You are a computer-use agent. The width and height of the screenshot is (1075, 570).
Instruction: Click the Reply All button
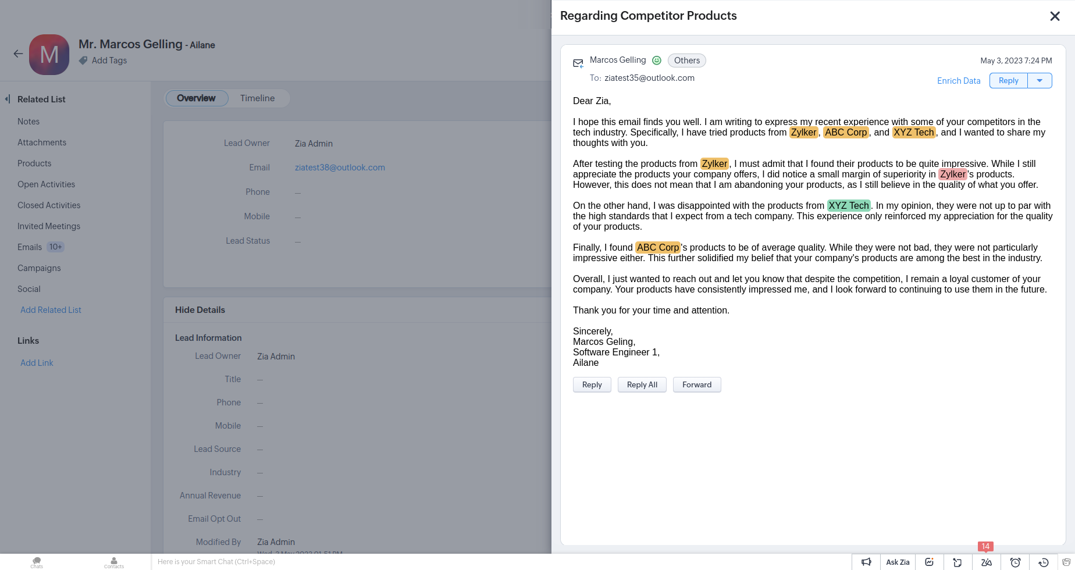pyautogui.click(x=642, y=384)
